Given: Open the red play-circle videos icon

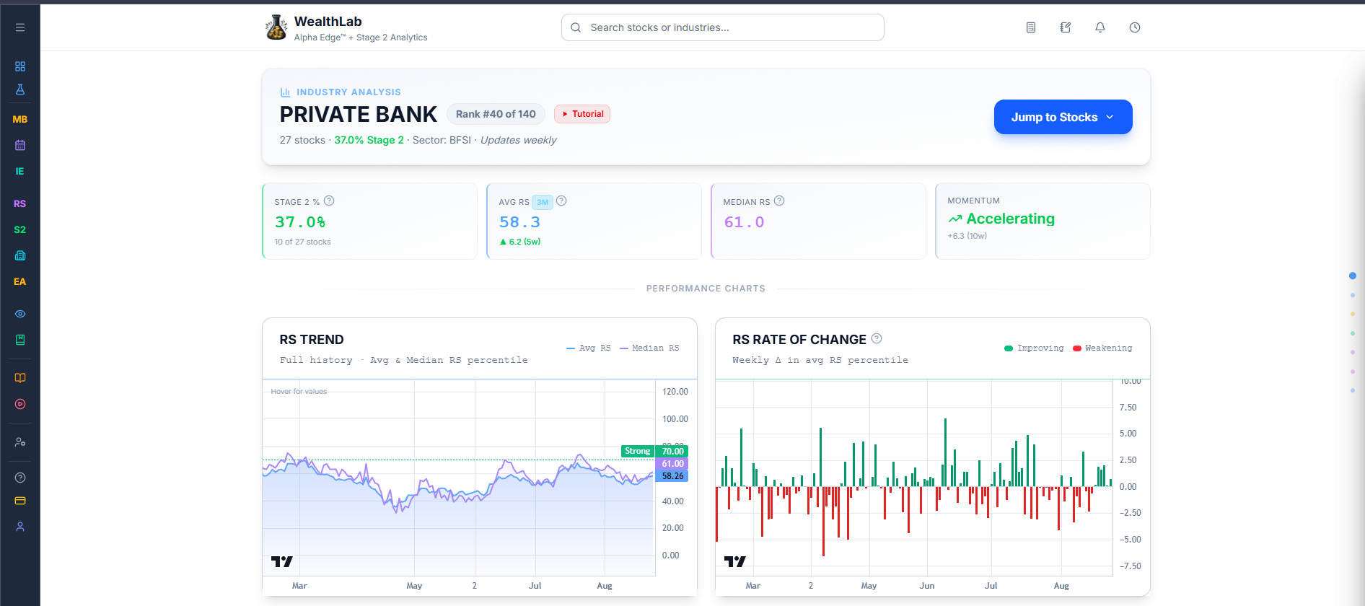Looking at the screenshot, I should pos(20,404).
